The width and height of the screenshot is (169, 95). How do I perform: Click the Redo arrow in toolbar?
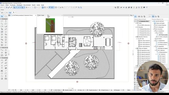[x=4, y=7]
